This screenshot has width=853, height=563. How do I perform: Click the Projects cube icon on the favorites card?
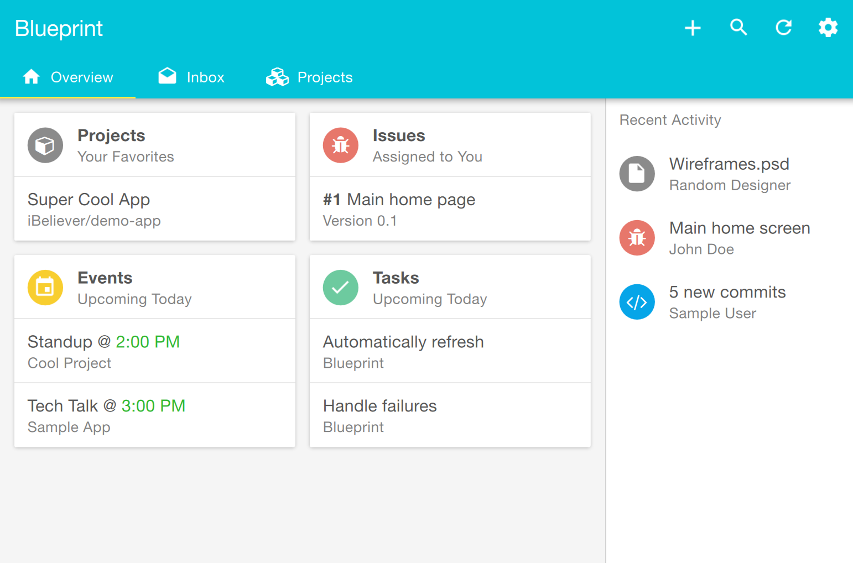pyautogui.click(x=45, y=145)
